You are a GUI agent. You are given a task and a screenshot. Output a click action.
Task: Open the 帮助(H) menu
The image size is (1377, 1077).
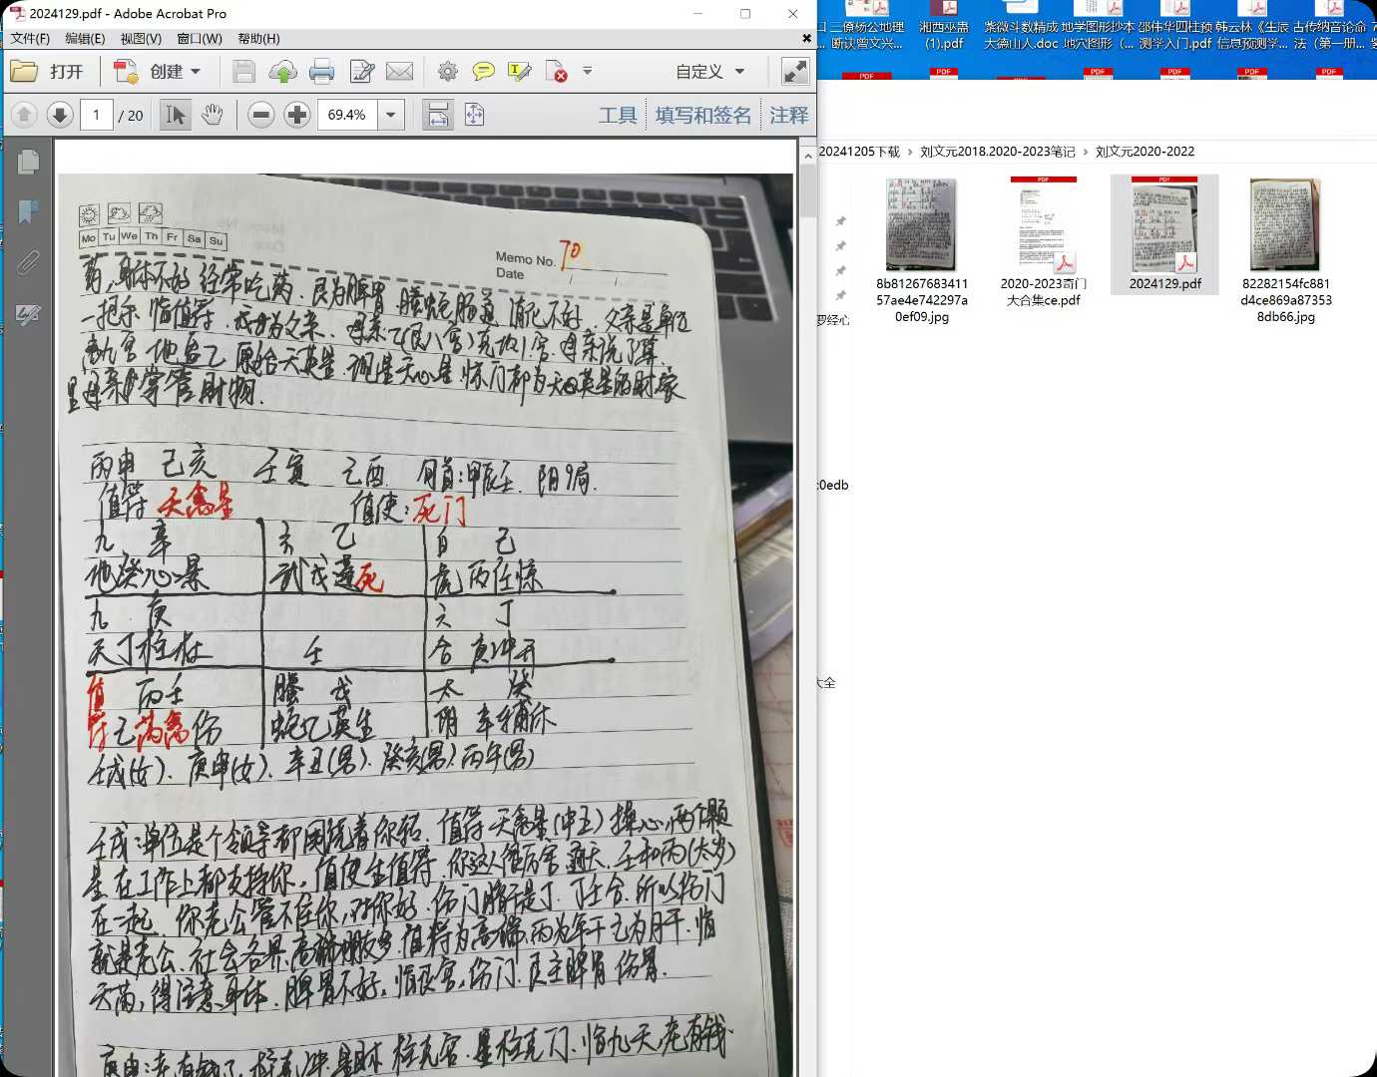click(x=258, y=38)
